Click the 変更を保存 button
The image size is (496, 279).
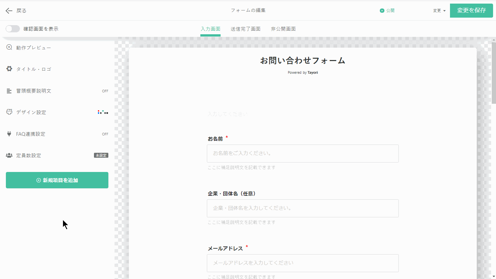point(471,10)
